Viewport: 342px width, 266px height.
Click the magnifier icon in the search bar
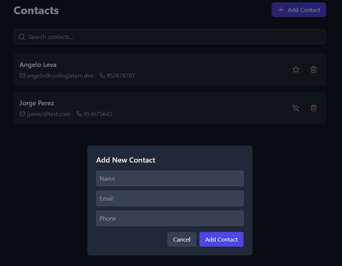(x=22, y=37)
